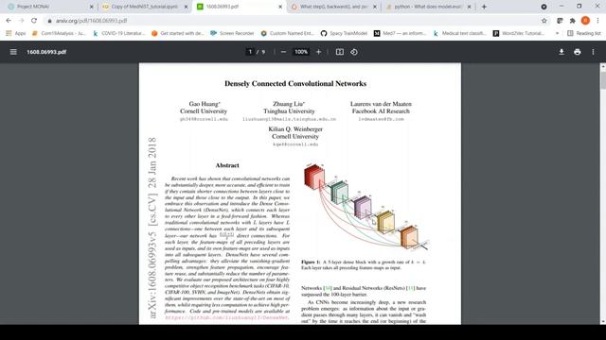Open Chrome's three-dot menu
This screenshot has height=340, width=606.
point(597,21)
